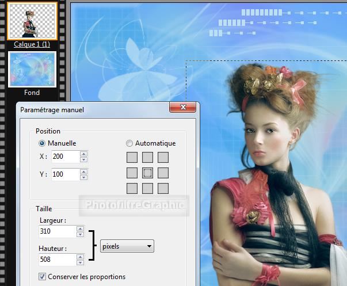The height and width of the screenshot is (286, 347).
Task: Choose bottom-right automatic alignment square
Action: click(163, 188)
